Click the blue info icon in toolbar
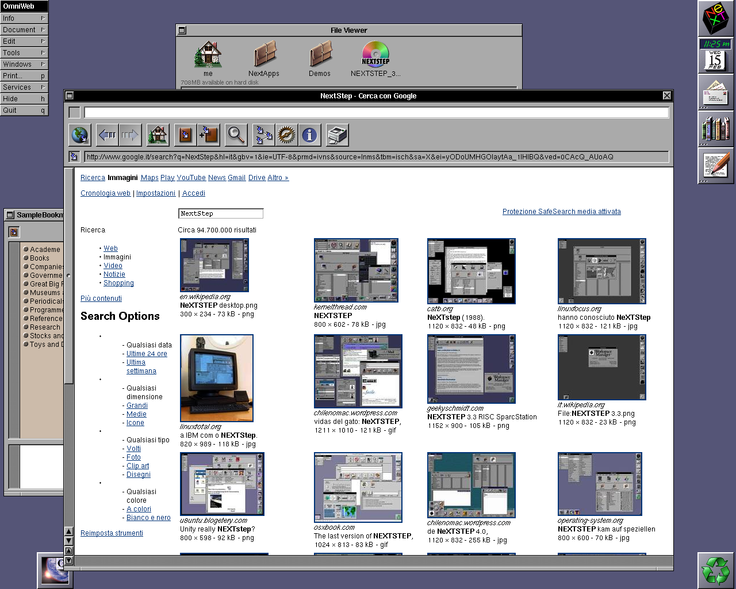Viewport: 736px width, 589px height. click(309, 135)
